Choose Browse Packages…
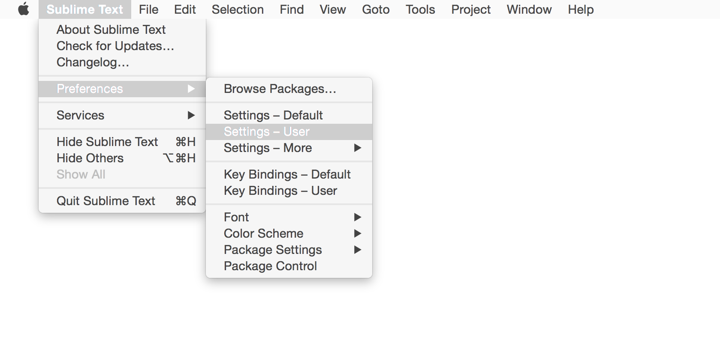Viewport: 720px width, 343px height. pyautogui.click(x=280, y=89)
